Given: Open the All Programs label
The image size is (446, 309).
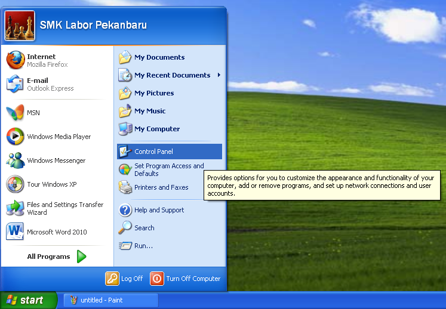Looking at the screenshot, I should pos(48,257).
